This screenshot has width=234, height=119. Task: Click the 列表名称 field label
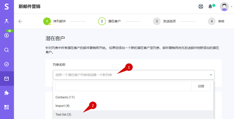[x=59, y=65]
